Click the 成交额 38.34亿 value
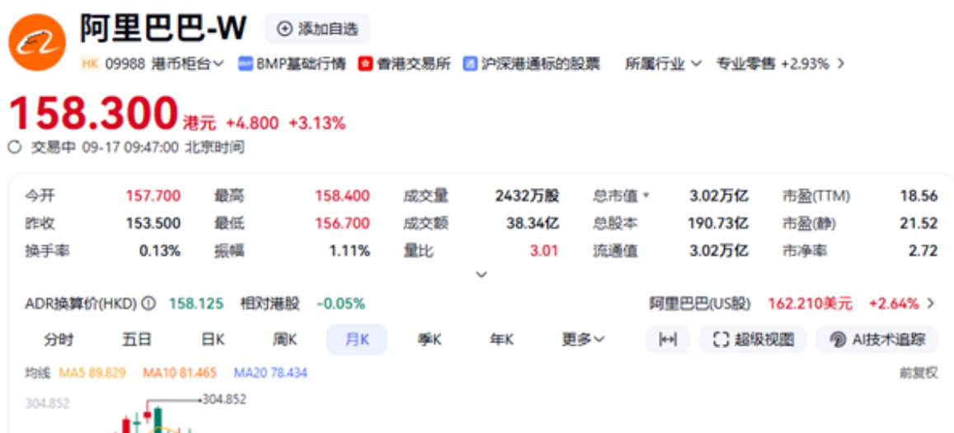The width and height of the screenshot is (954, 433). click(533, 224)
